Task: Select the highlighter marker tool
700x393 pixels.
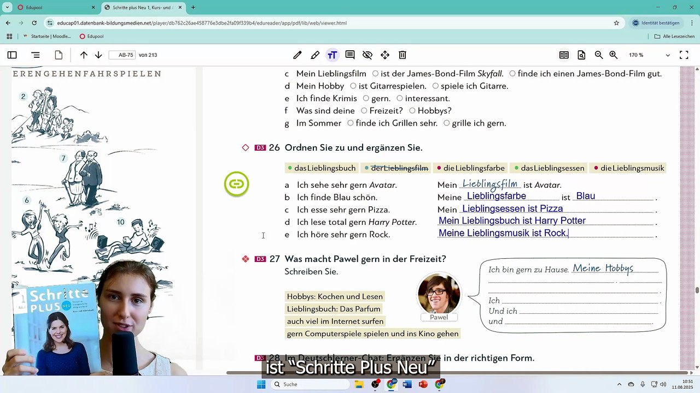Action: click(x=315, y=55)
